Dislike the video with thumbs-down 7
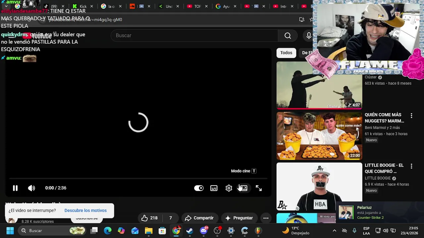The width and height of the screenshot is (424, 238). tap(170, 218)
